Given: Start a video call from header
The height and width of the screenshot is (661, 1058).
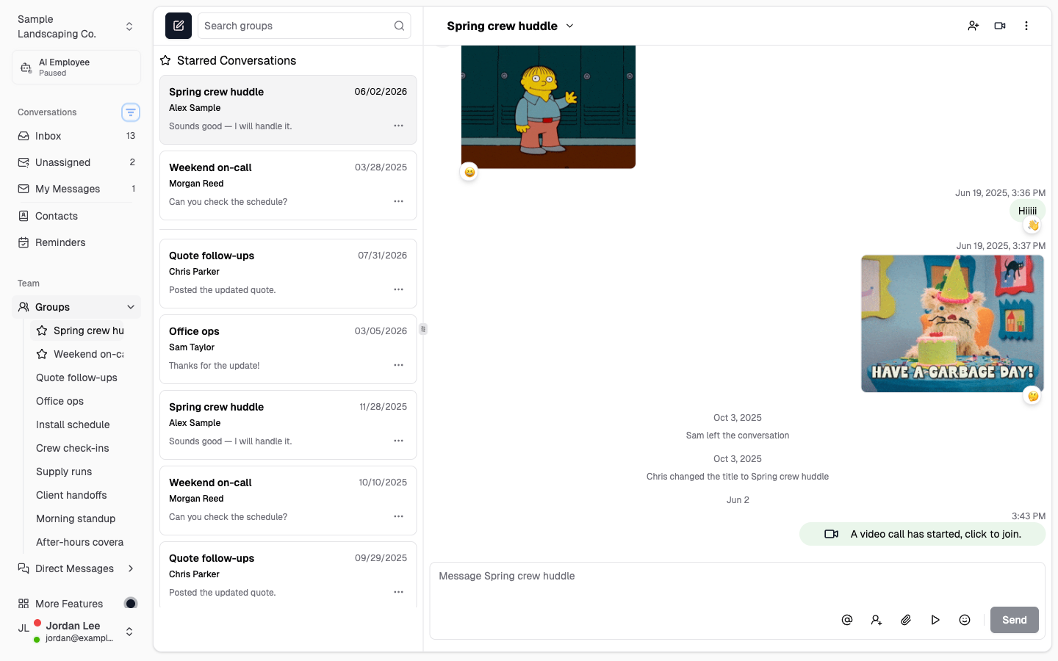Looking at the screenshot, I should pyautogui.click(x=1000, y=26).
